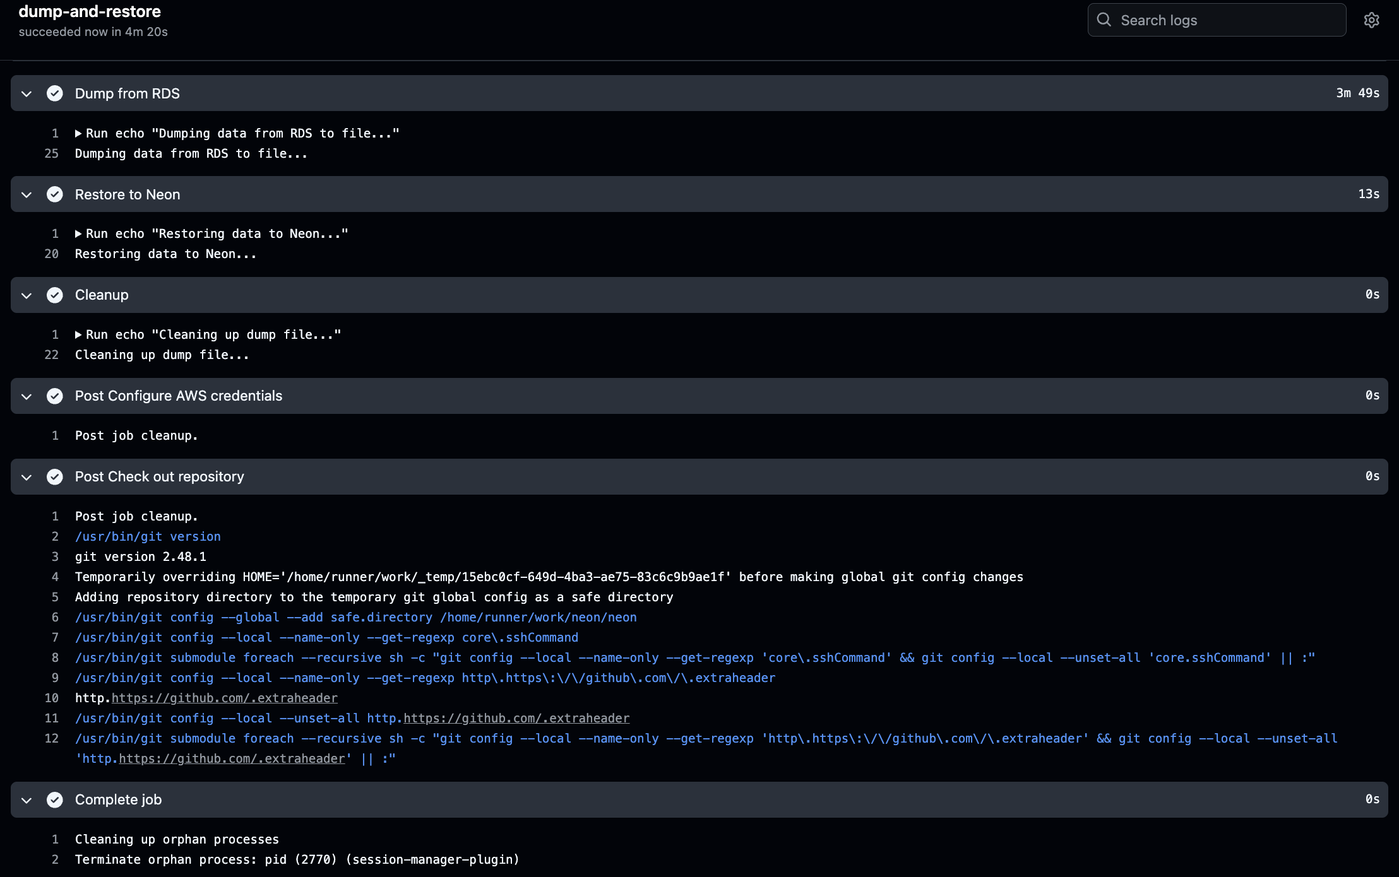Click the safe.directory git config log line
Screen dimensions: 1399x877
[355, 617]
